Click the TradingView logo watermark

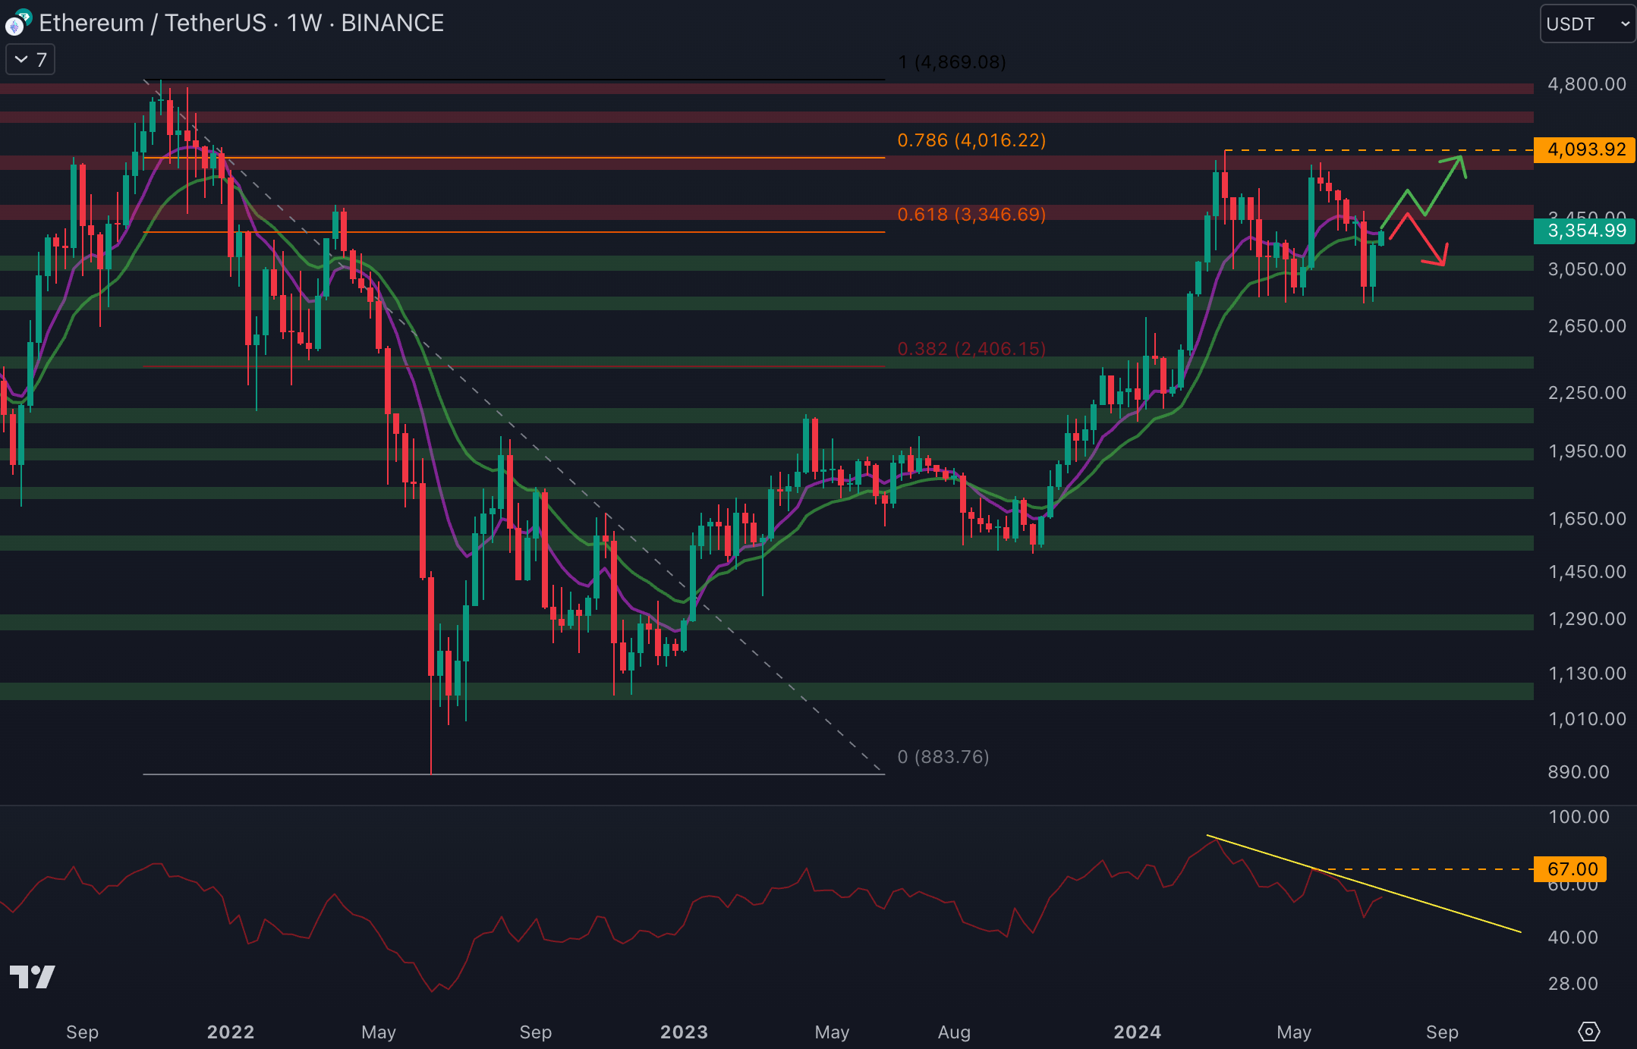(x=32, y=977)
